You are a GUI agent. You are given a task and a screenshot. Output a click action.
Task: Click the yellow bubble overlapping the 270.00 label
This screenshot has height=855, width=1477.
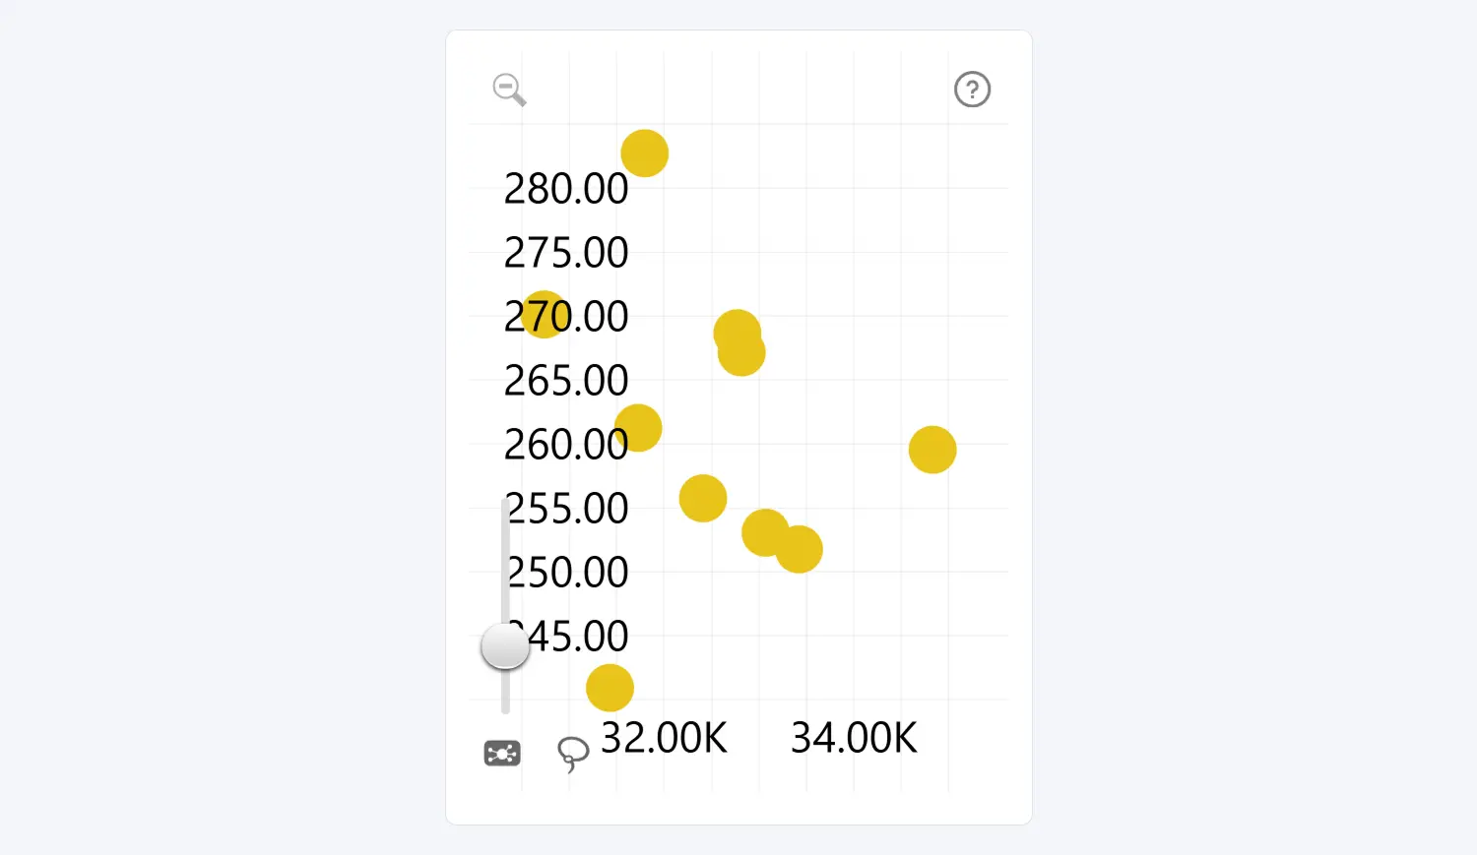click(x=543, y=317)
